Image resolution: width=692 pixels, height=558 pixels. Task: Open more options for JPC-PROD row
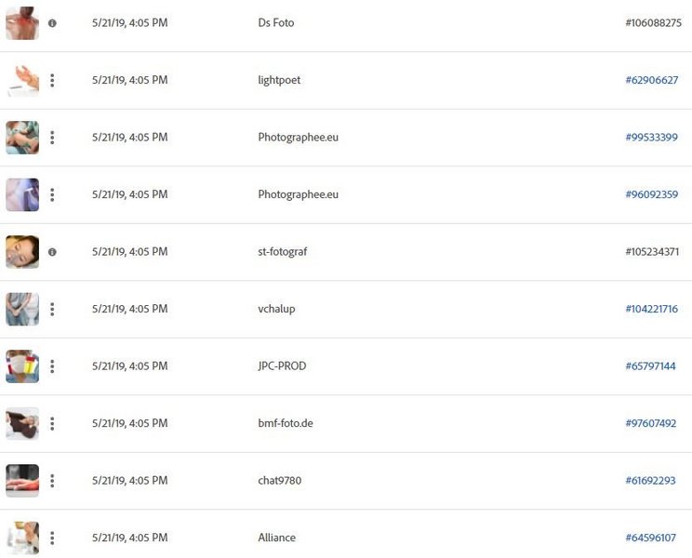tap(52, 366)
